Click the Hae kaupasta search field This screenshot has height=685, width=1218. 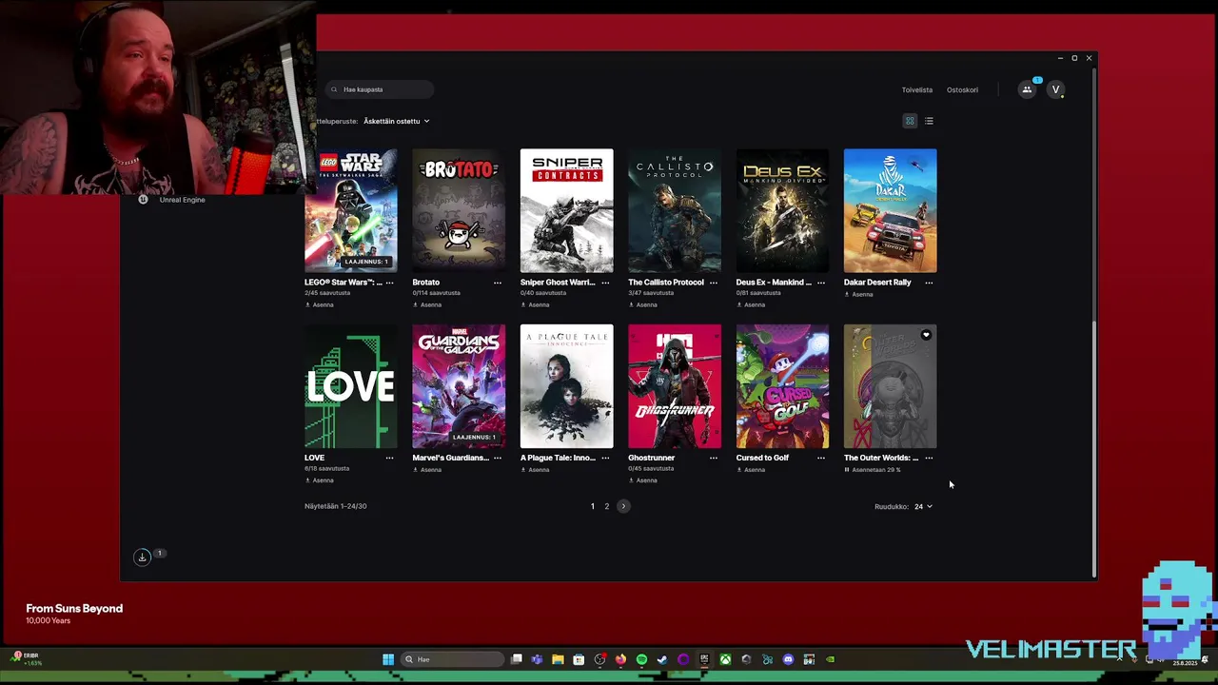tap(379, 89)
